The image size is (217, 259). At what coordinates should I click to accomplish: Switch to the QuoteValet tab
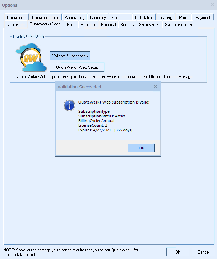[16, 24]
